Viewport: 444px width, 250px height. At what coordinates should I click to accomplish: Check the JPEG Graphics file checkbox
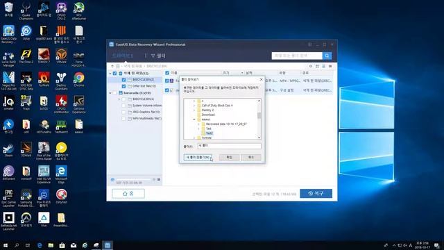(x=123, y=112)
